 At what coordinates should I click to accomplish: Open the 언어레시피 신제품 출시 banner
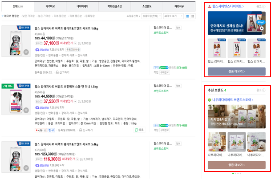[x=237, y=23]
